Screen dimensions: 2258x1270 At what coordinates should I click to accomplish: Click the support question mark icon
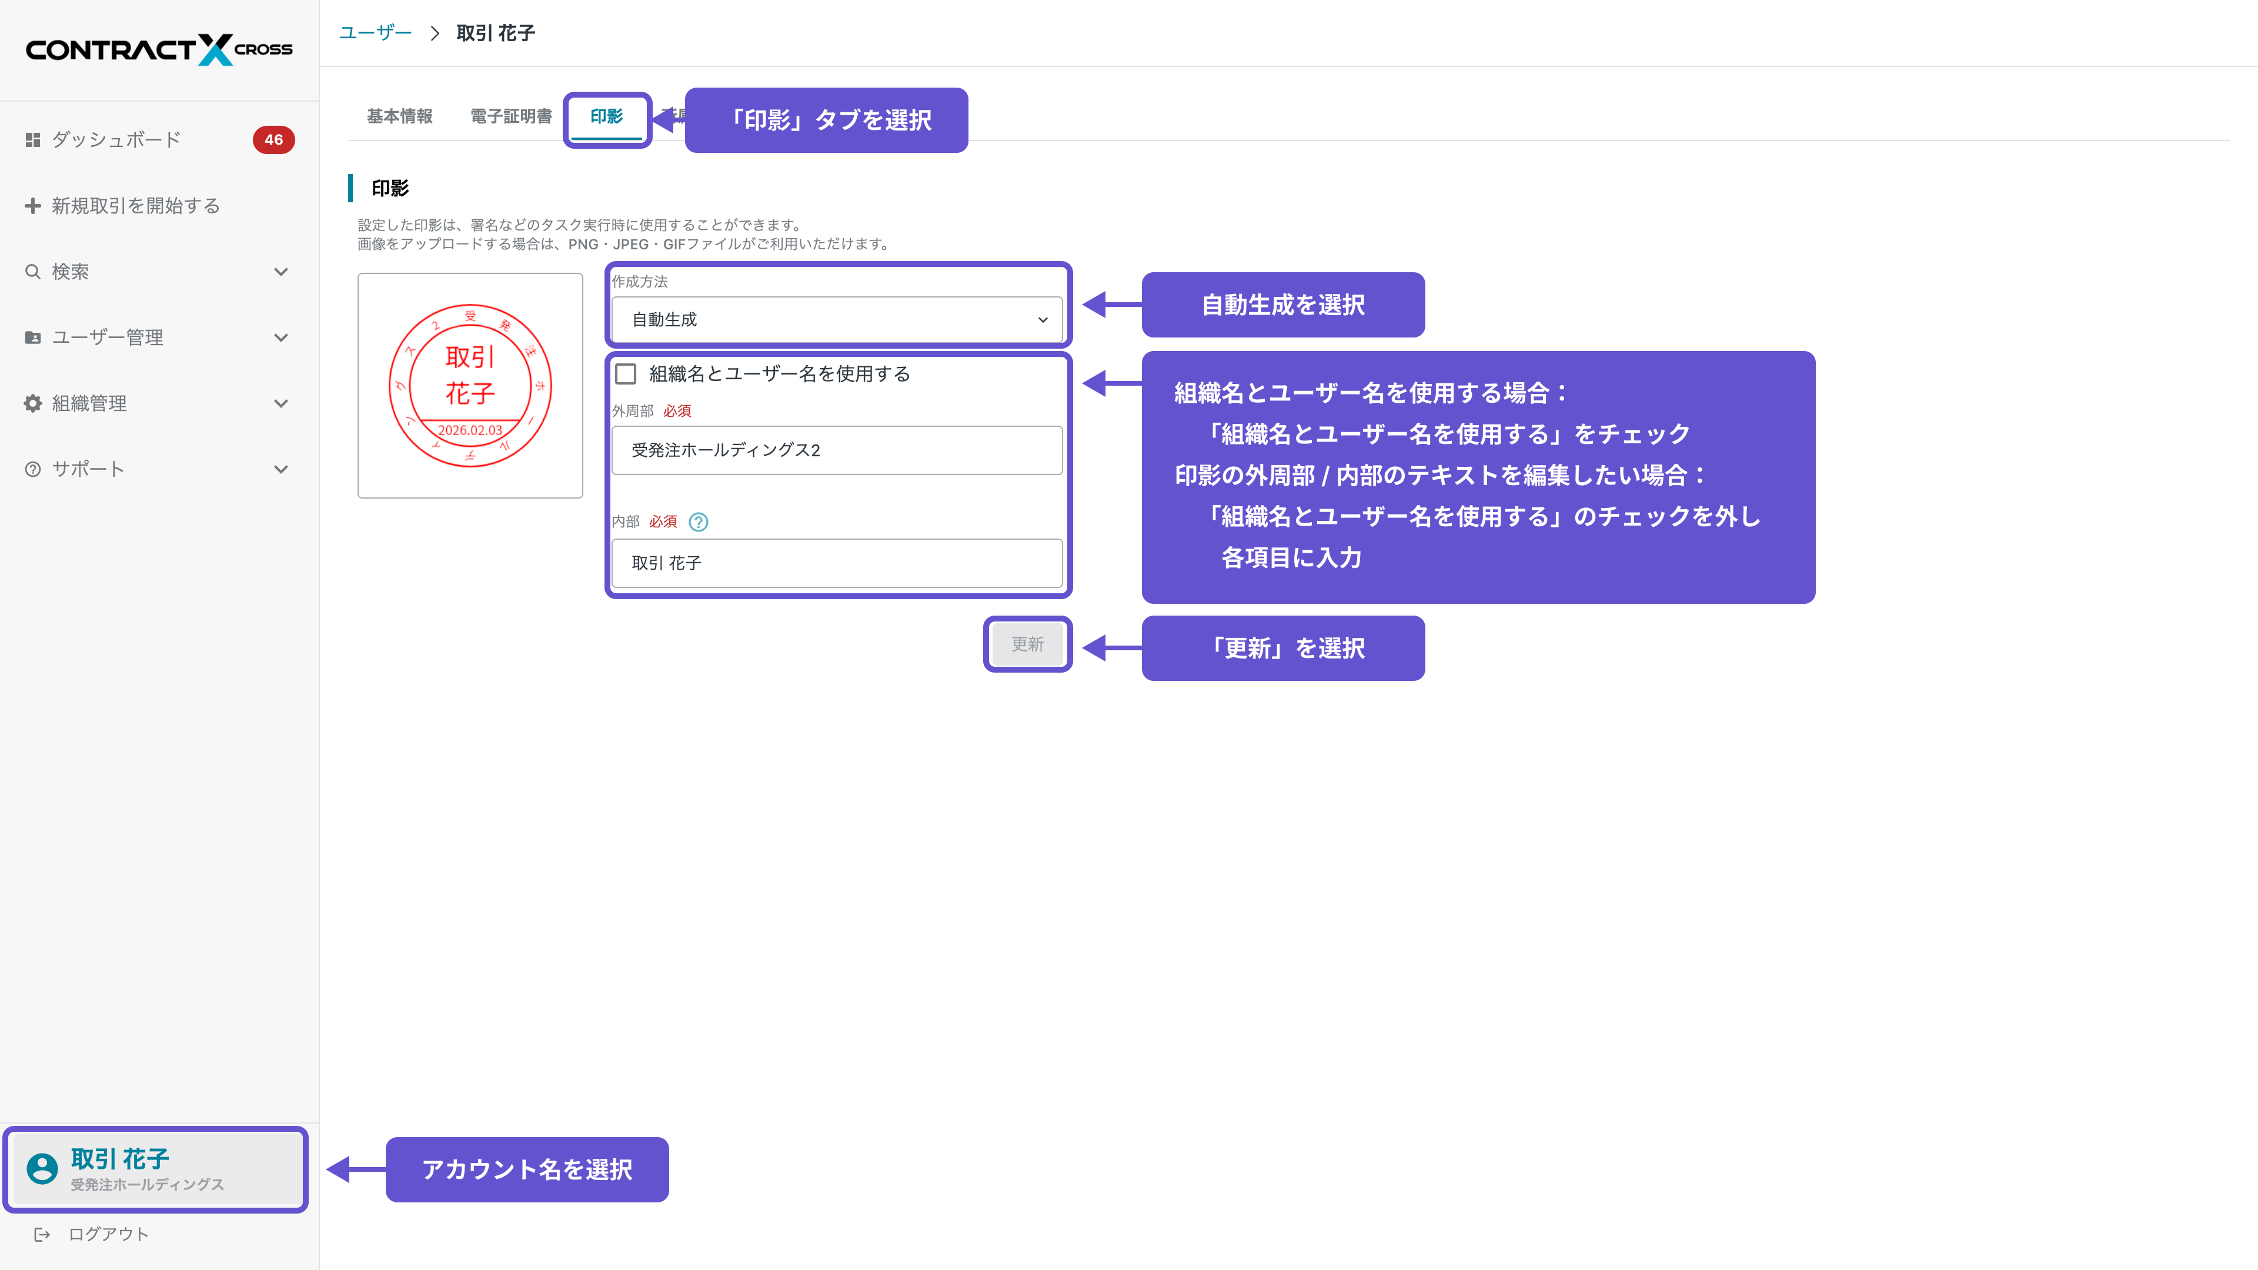(x=32, y=469)
